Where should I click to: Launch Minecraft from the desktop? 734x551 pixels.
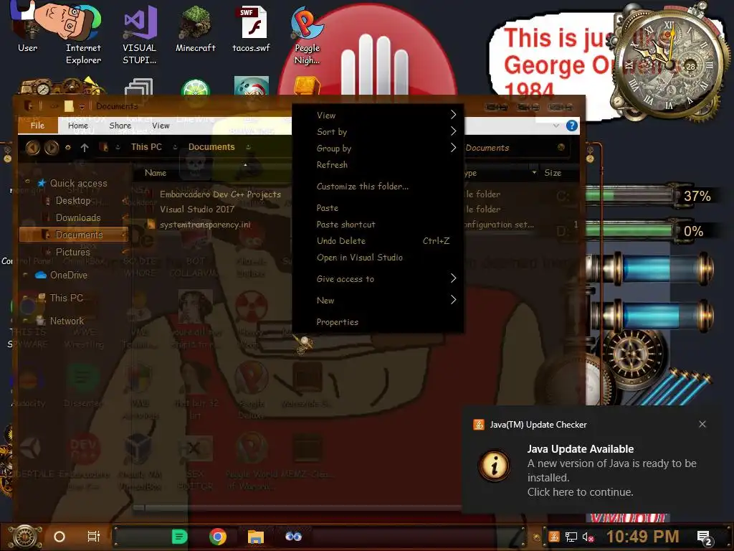195,29
